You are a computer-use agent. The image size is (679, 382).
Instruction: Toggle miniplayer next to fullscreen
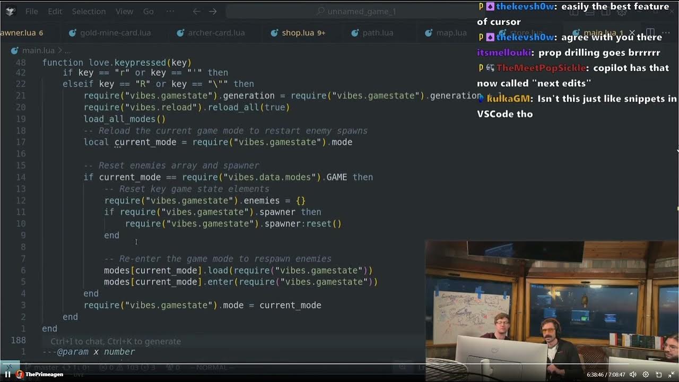pos(658,375)
